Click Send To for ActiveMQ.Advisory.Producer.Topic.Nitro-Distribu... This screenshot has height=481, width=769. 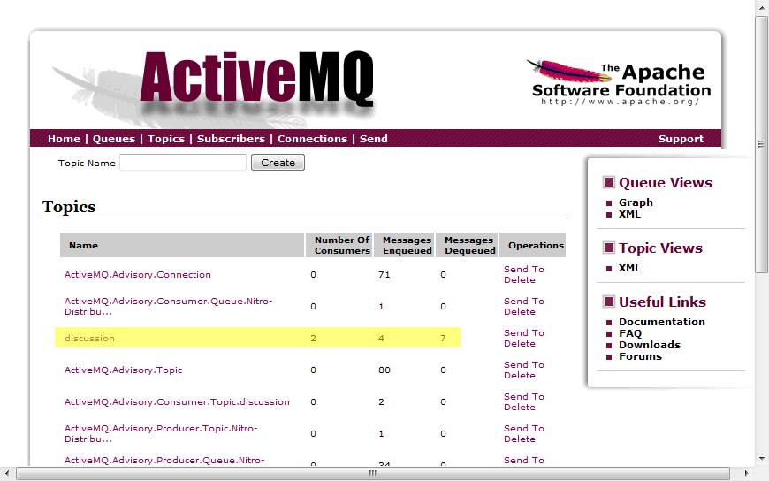click(524, 429)
